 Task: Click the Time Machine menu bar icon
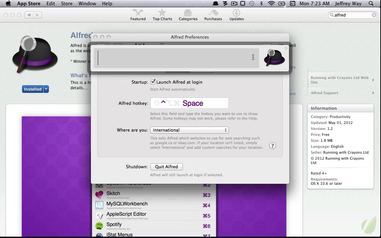[x=252, y=3]
